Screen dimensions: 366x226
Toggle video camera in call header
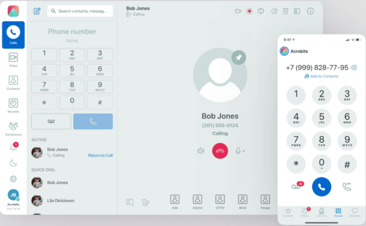click(x=238, y=11)
